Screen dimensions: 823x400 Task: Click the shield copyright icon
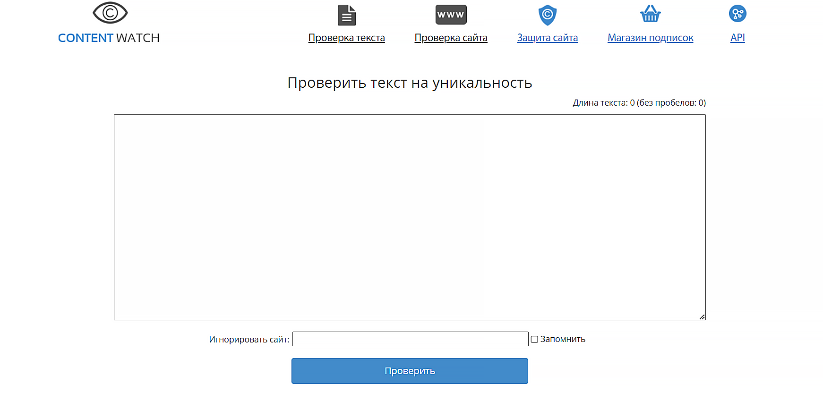pos(548,15)
